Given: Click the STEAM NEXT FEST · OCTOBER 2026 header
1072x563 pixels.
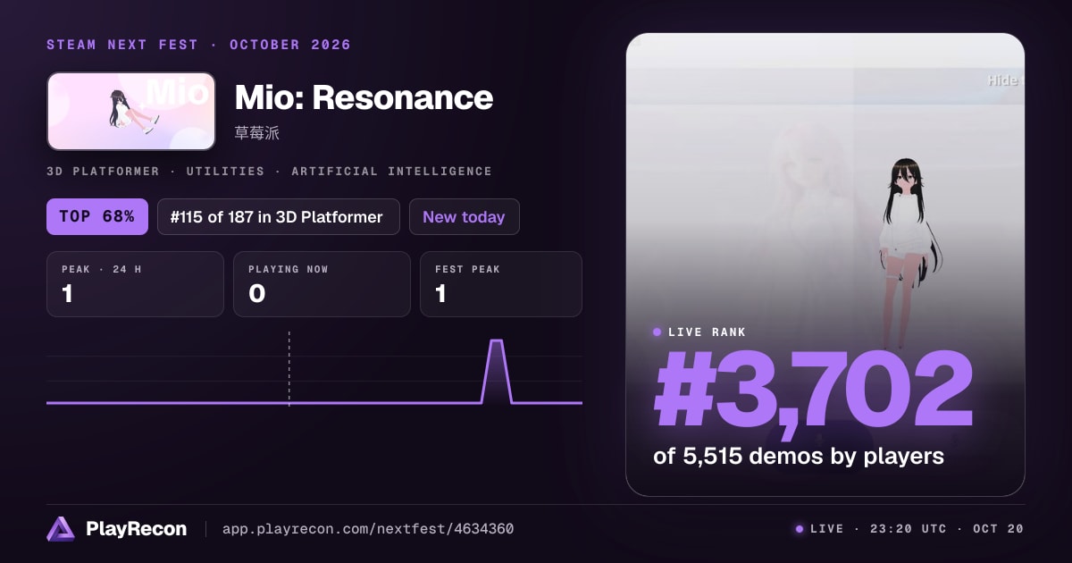Looking at the screenshot, I should [198, 45].
